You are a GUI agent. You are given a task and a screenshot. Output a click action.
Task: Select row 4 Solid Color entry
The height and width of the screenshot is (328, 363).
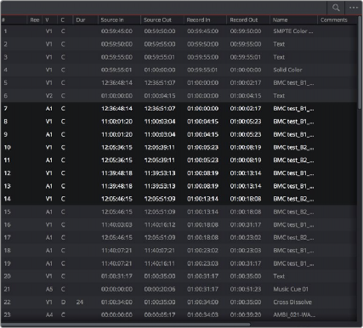[179, 70]
